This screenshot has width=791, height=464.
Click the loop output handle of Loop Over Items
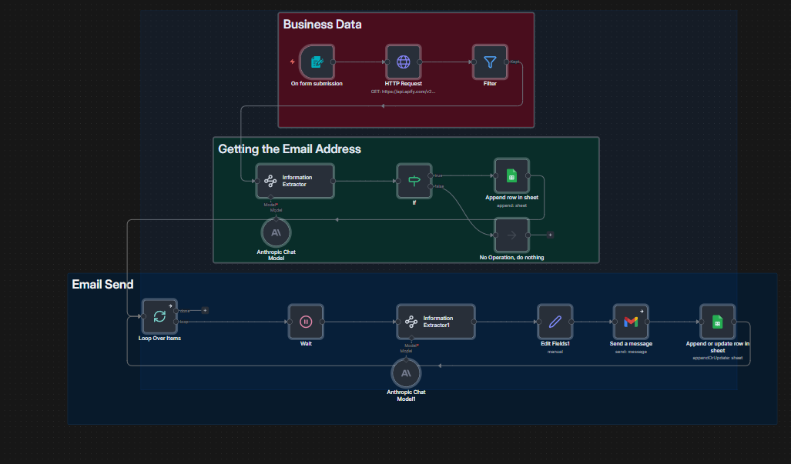(x=176, y=322)
